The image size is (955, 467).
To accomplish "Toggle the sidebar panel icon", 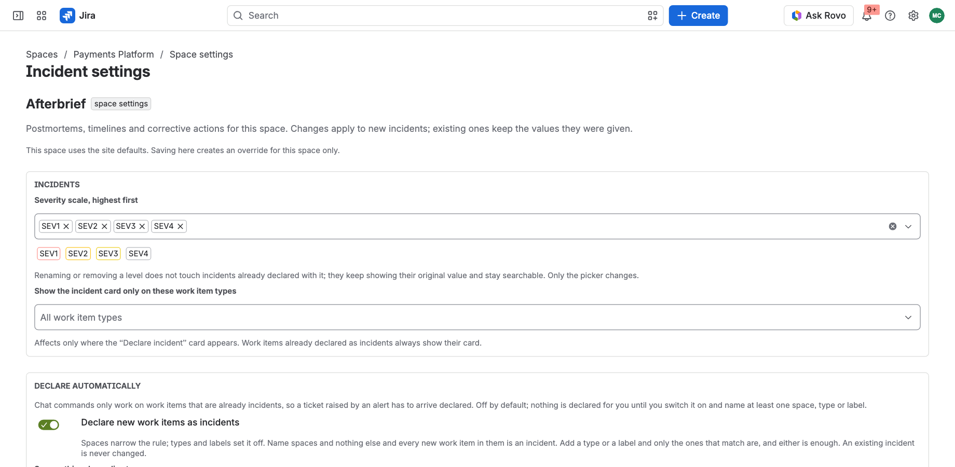I will click(x=18, y=16).
